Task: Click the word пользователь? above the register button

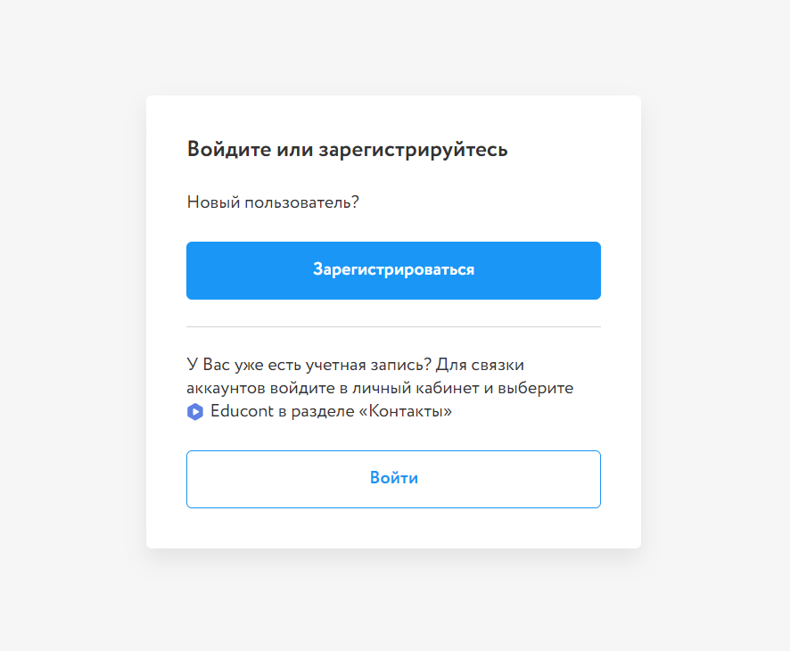Action: [x=299, y=202]
